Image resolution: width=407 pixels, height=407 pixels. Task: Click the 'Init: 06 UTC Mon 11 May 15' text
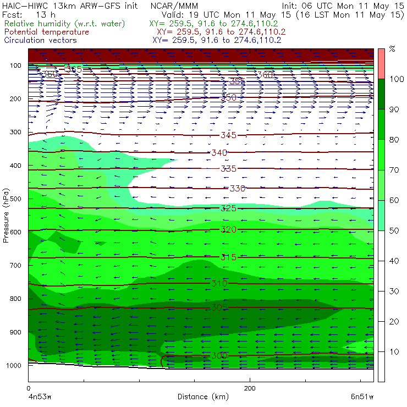[343, 6]
